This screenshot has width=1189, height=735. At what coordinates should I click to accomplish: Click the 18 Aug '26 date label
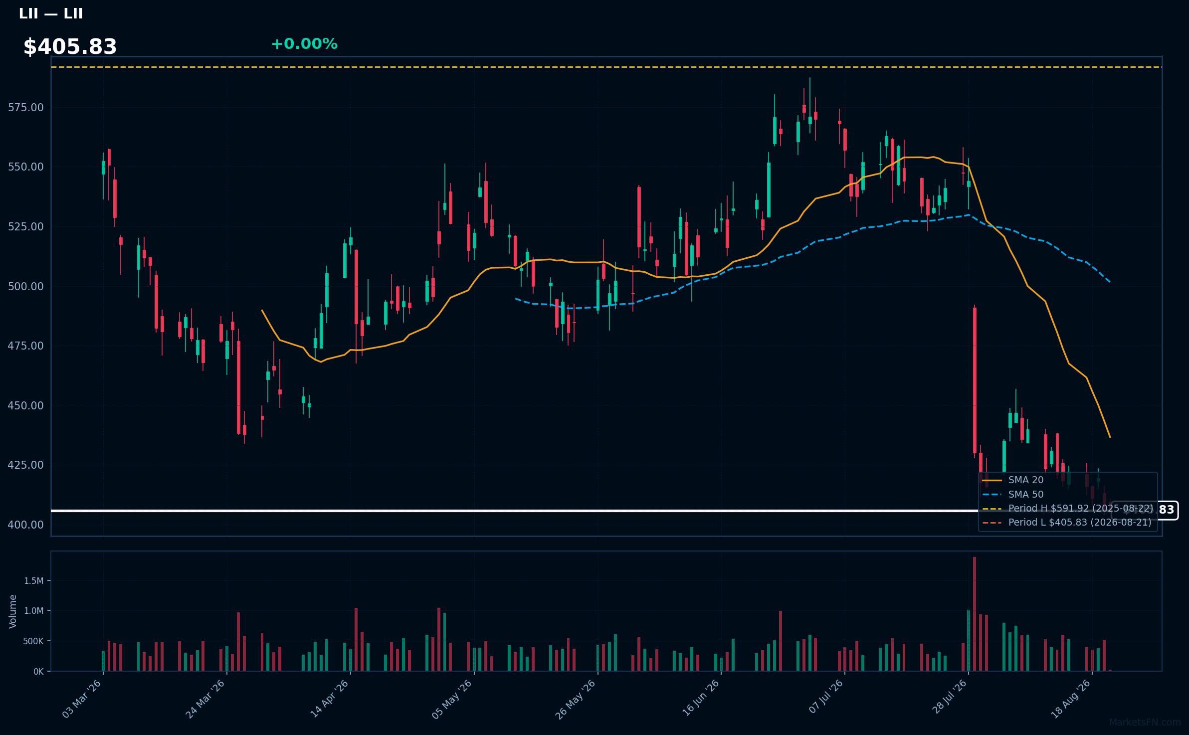tap(1071, 699)
